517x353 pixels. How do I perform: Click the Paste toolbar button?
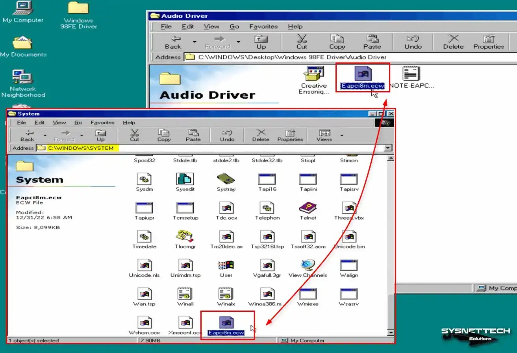point(194,135)
